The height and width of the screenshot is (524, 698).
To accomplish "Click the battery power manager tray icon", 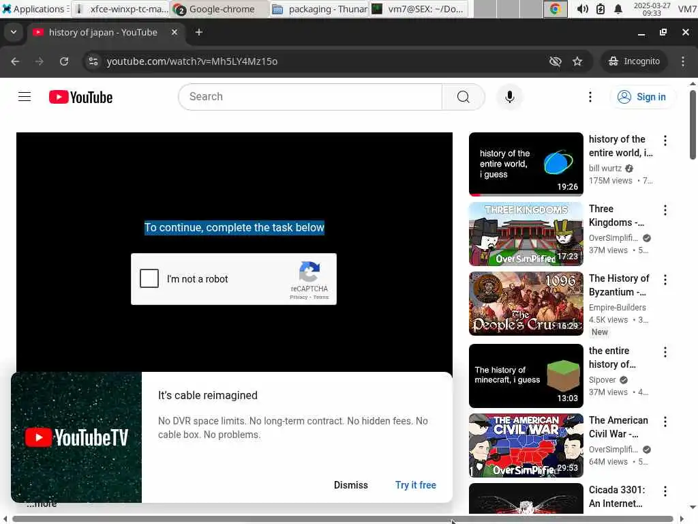I will tap(601, 9).
